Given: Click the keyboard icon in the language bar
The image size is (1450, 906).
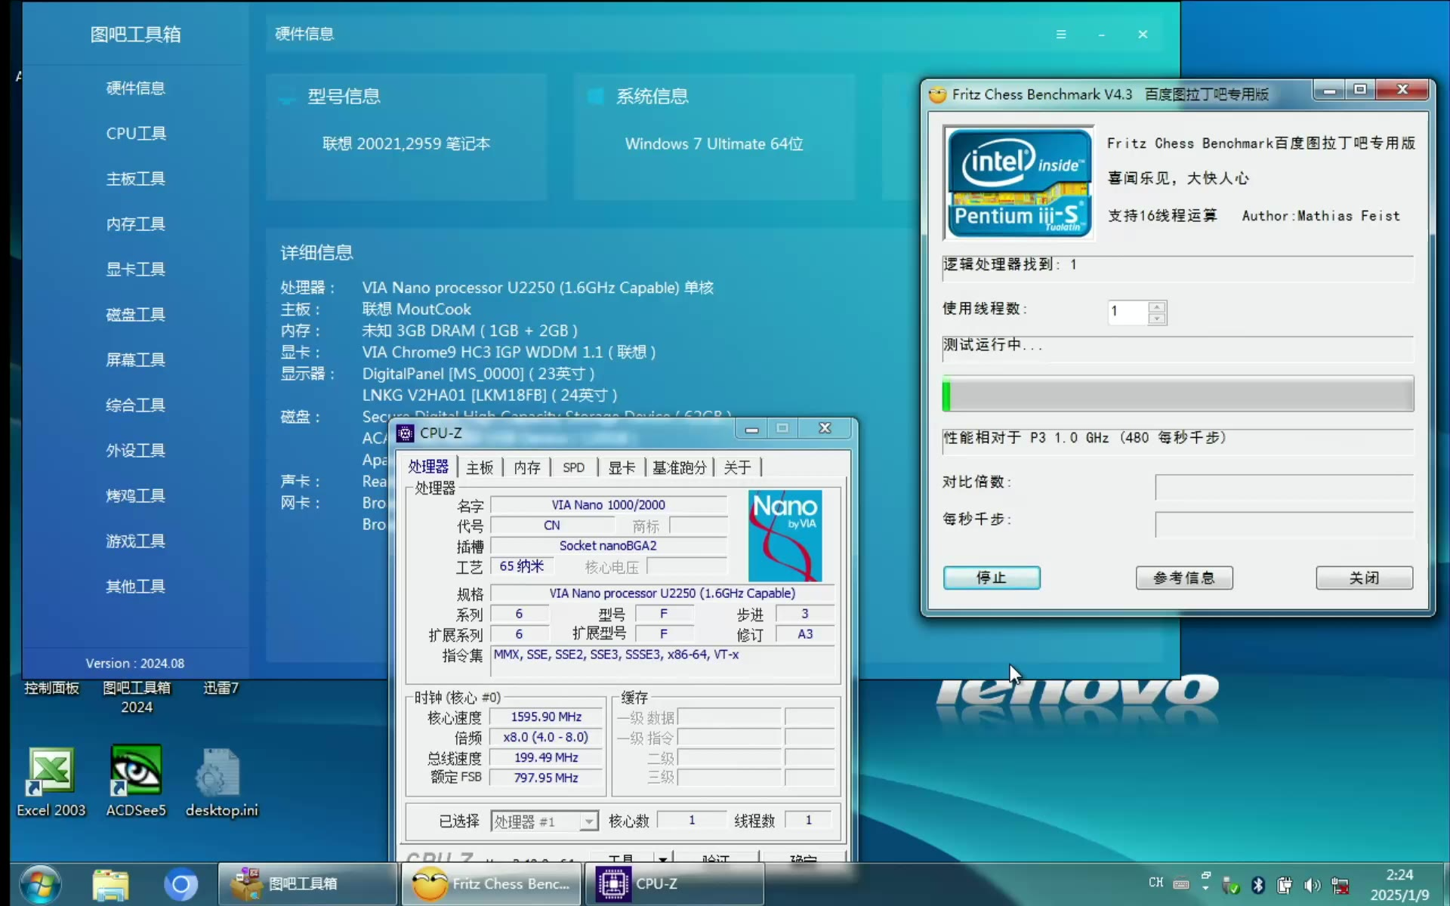Looking at the screenshot, I should pyautogui.click(x=1181, y=883).
